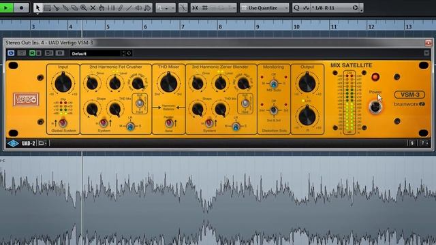This screenshot has height=245, width=436.
Task: Click the Fet Crusher Drive knob
Action: click(x=92, y=83)
